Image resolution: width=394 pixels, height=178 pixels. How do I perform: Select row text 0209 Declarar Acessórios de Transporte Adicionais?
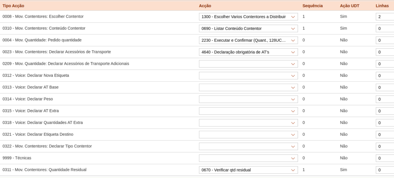tap(66, 63)
